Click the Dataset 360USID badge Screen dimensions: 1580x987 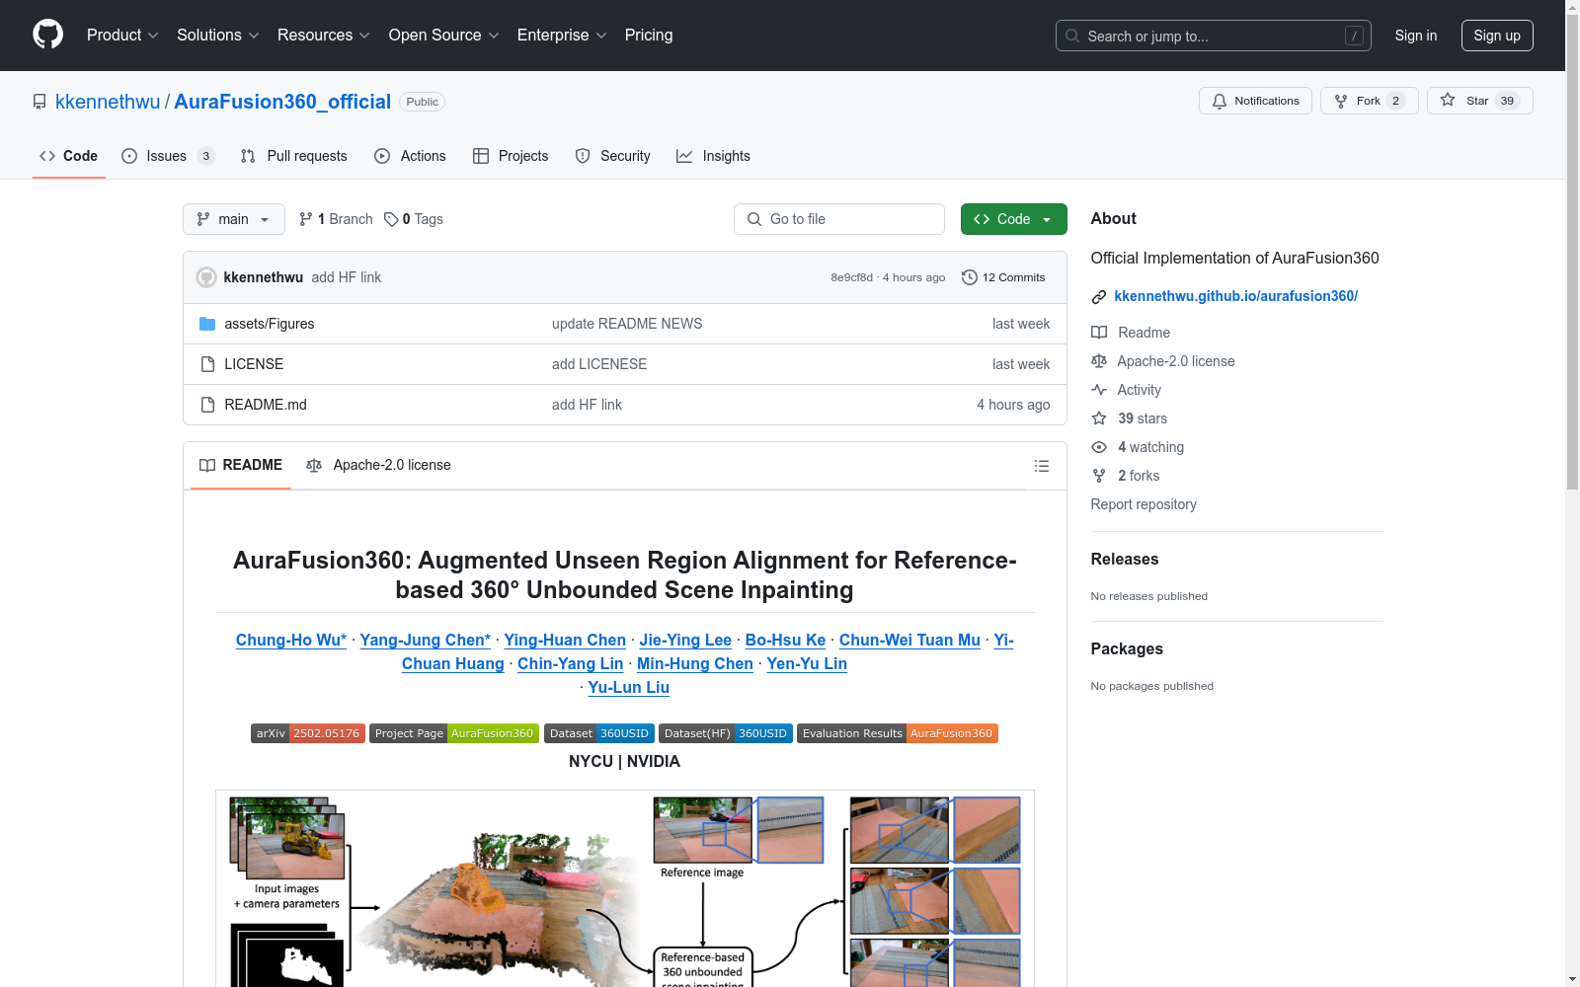coord(599,733)
